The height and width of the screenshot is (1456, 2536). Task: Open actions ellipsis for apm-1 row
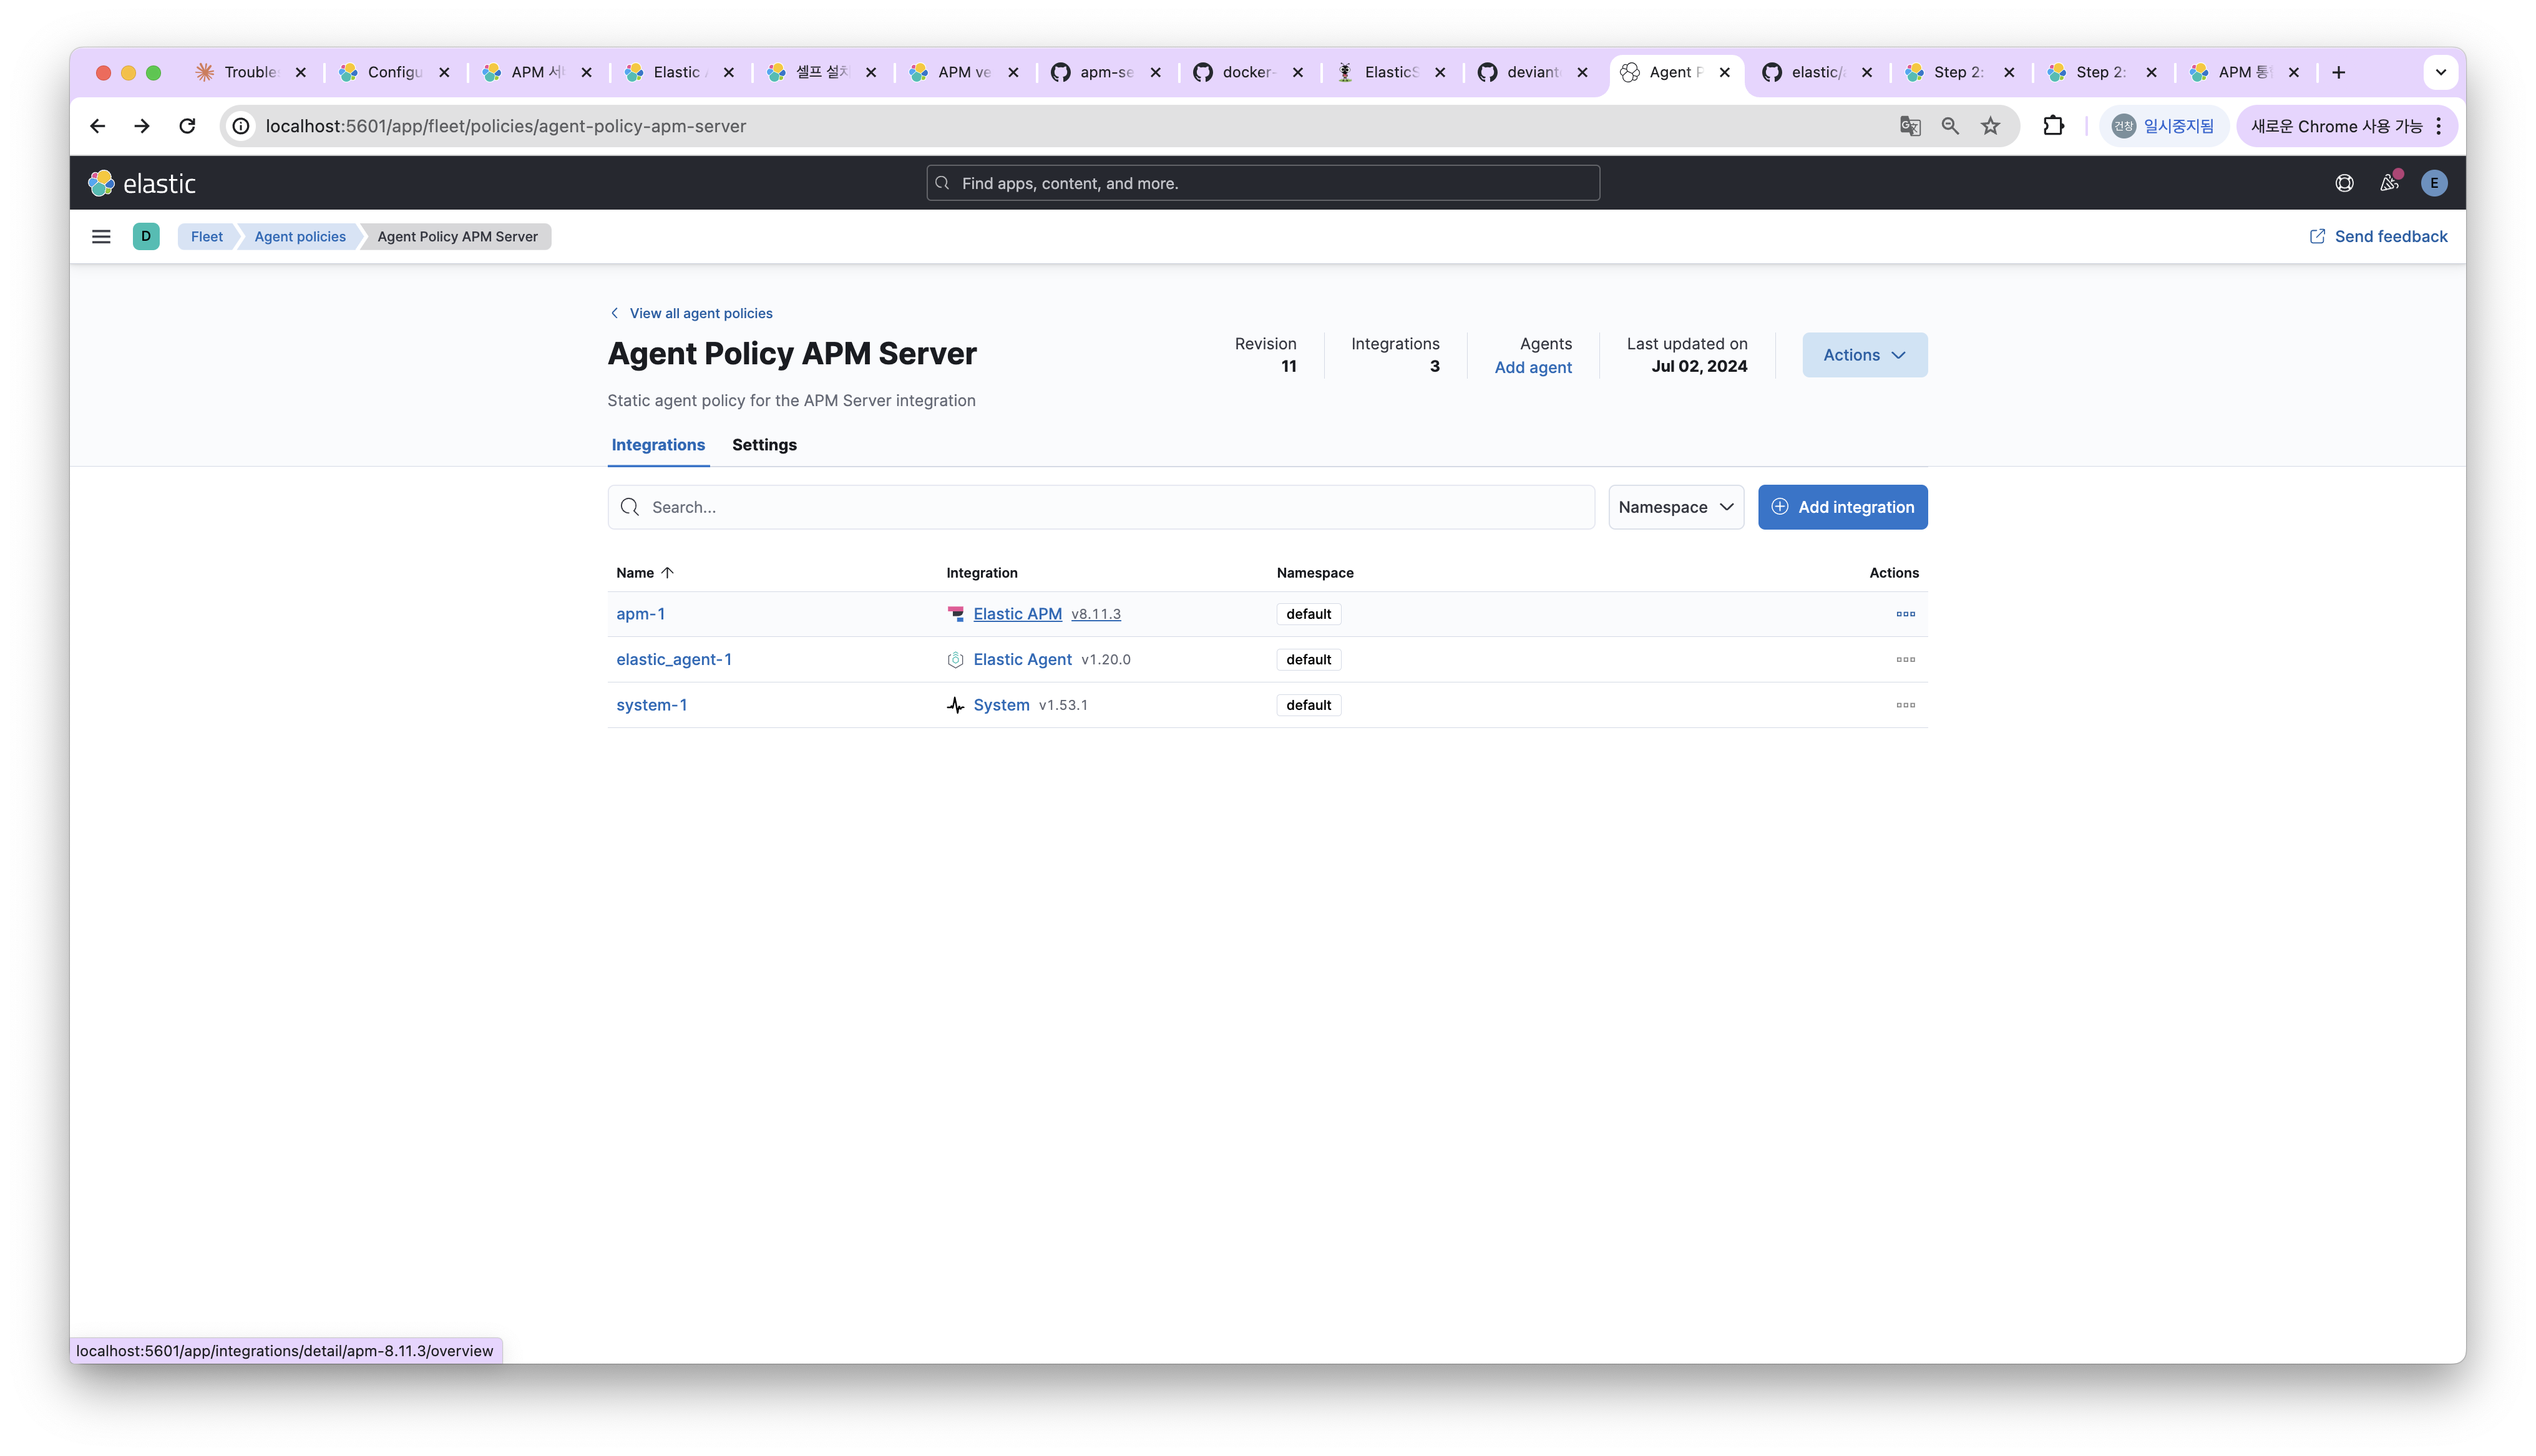tap(1905, 614)
